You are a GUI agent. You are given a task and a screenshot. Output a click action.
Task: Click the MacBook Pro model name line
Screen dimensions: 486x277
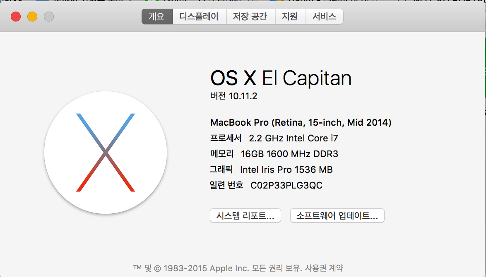[301, 122]
